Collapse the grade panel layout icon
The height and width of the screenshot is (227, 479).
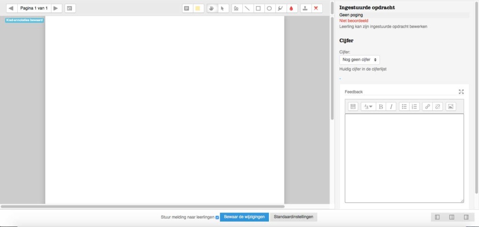point(466,217)
